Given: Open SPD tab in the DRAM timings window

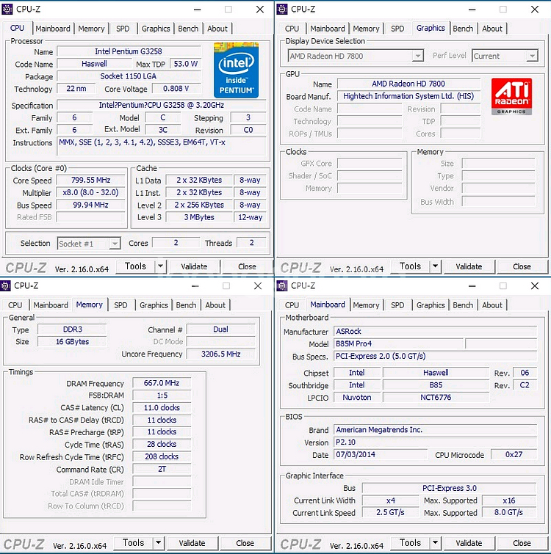Looking at the screenshot, I should pyautogui.click(x=120, y=305).
